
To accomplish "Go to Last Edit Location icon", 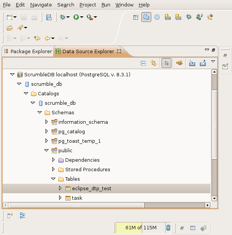I will point(37,38).
